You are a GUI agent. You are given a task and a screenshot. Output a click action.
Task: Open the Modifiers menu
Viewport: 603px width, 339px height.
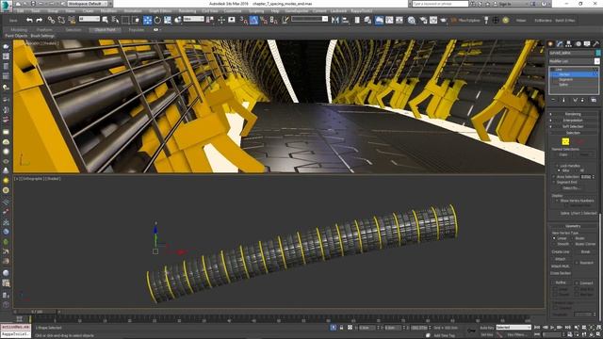(x=108, y=11)
